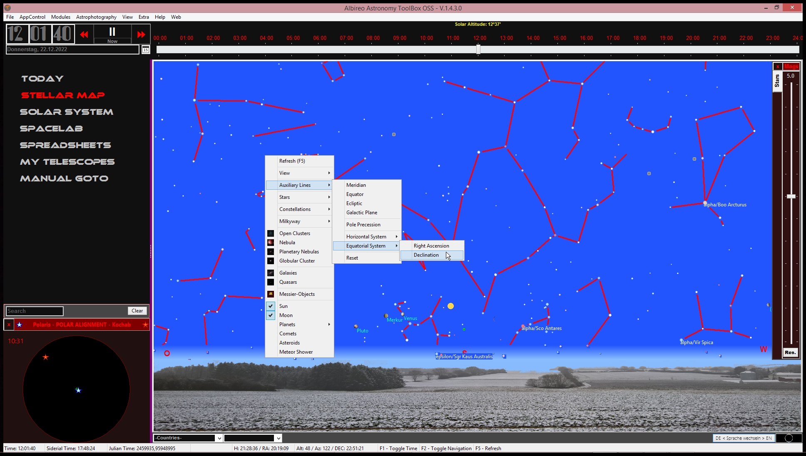806x456 pixels.
Task: Open the calendar icon next to the date
Action: pyautogui.click(x=146, y=50)
